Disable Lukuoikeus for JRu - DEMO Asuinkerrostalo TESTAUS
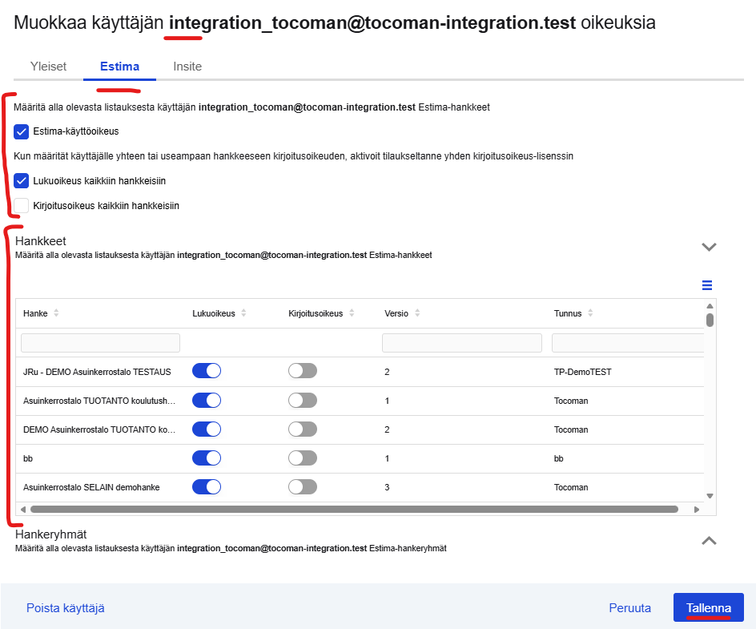Screen dimensions: 756x629 (207, 371)
